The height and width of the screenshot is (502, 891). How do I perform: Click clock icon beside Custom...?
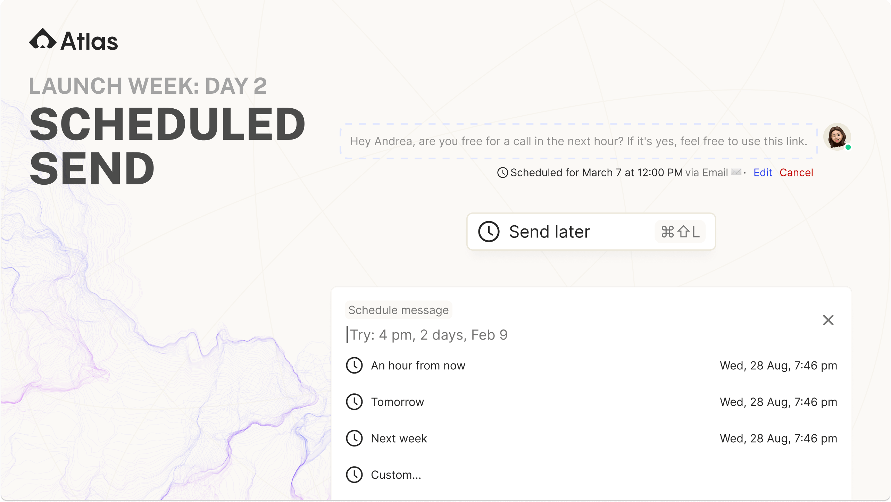tap(354, 475)
